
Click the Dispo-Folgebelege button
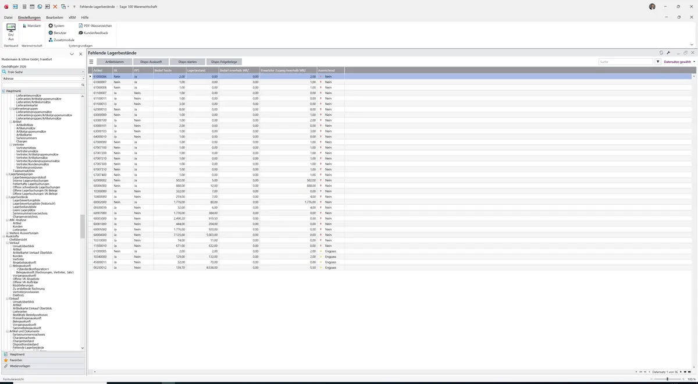click(x=224, y=62)
